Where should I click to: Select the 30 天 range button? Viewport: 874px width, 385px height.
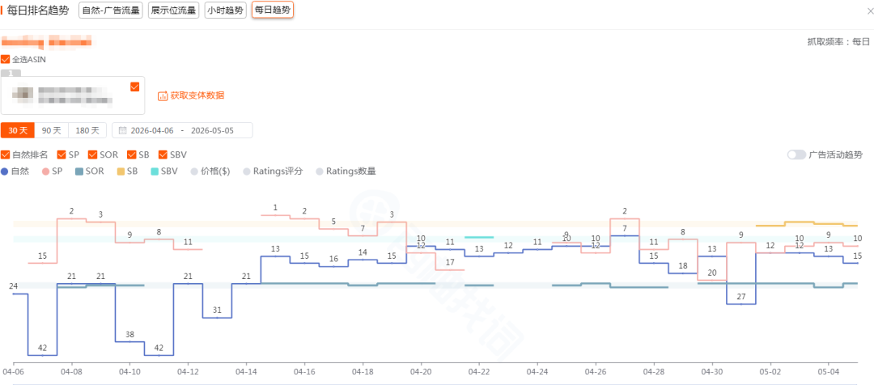coord(18,130)
